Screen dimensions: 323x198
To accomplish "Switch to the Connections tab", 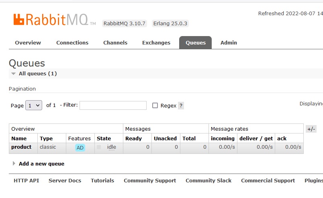I will [x=72, y=43].
